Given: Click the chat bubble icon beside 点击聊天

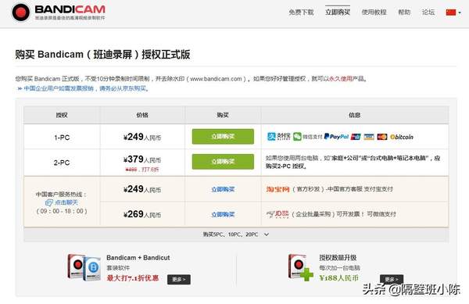Looking at the screenshot, I should 48,203.
